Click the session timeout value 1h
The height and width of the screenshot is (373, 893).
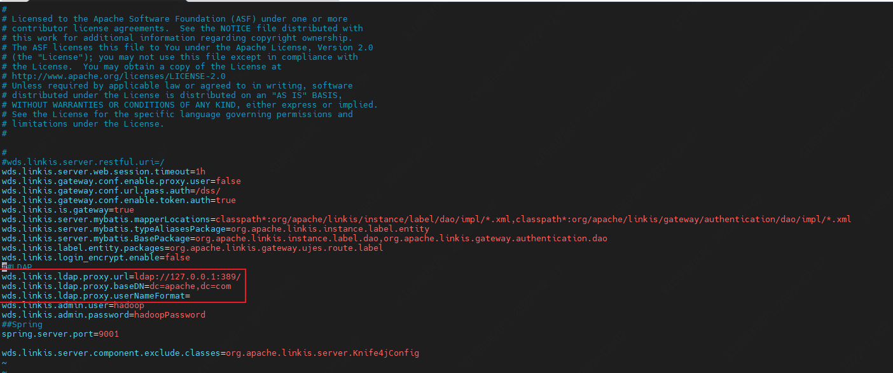pos(200,171)
